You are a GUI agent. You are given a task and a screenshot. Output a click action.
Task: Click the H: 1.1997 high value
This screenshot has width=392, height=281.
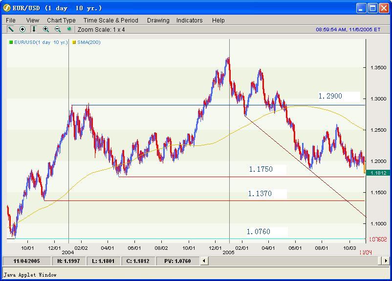pos(68,261)
